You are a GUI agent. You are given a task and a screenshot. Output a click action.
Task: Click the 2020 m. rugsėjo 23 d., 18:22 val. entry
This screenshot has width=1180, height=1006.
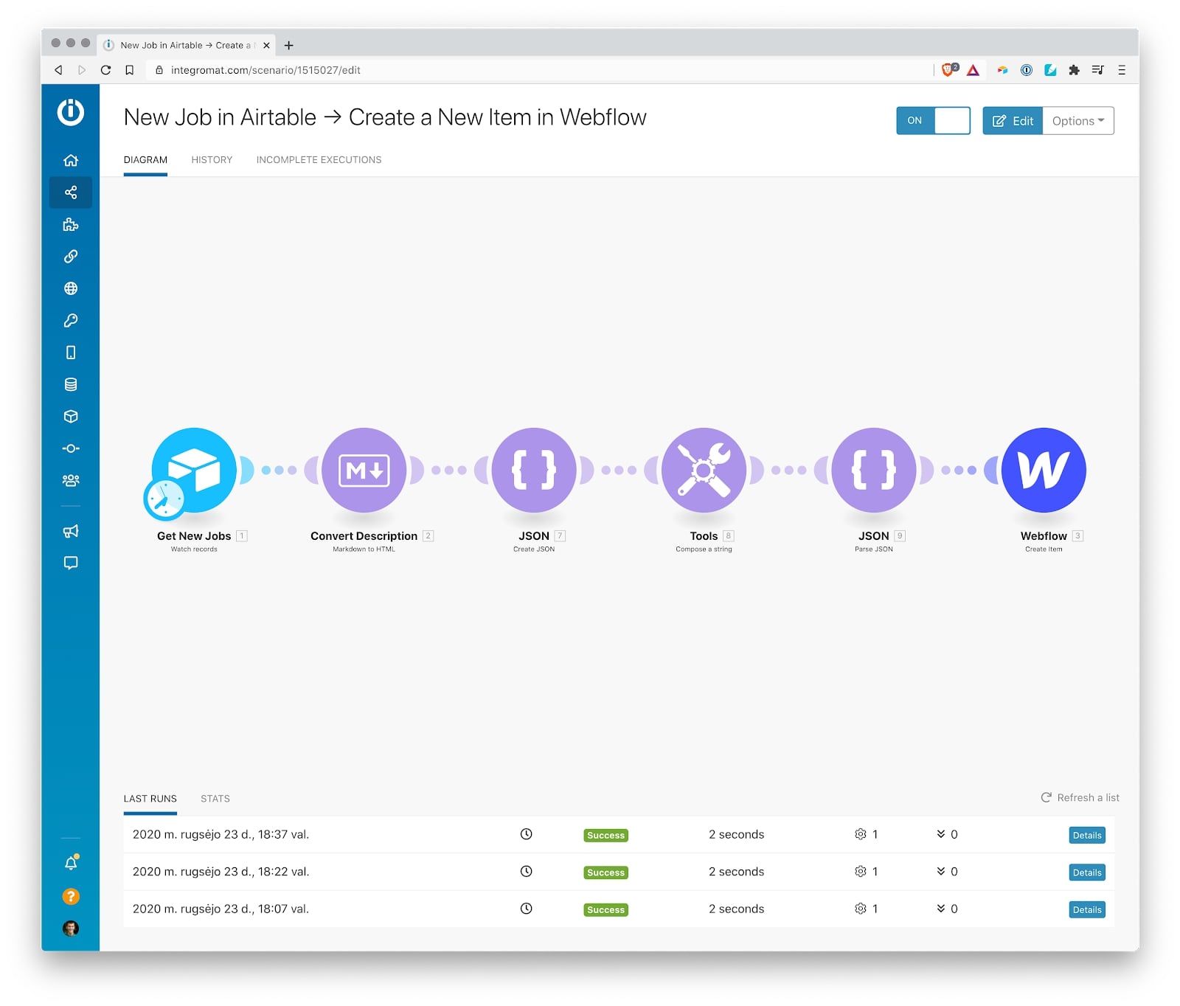221,872
